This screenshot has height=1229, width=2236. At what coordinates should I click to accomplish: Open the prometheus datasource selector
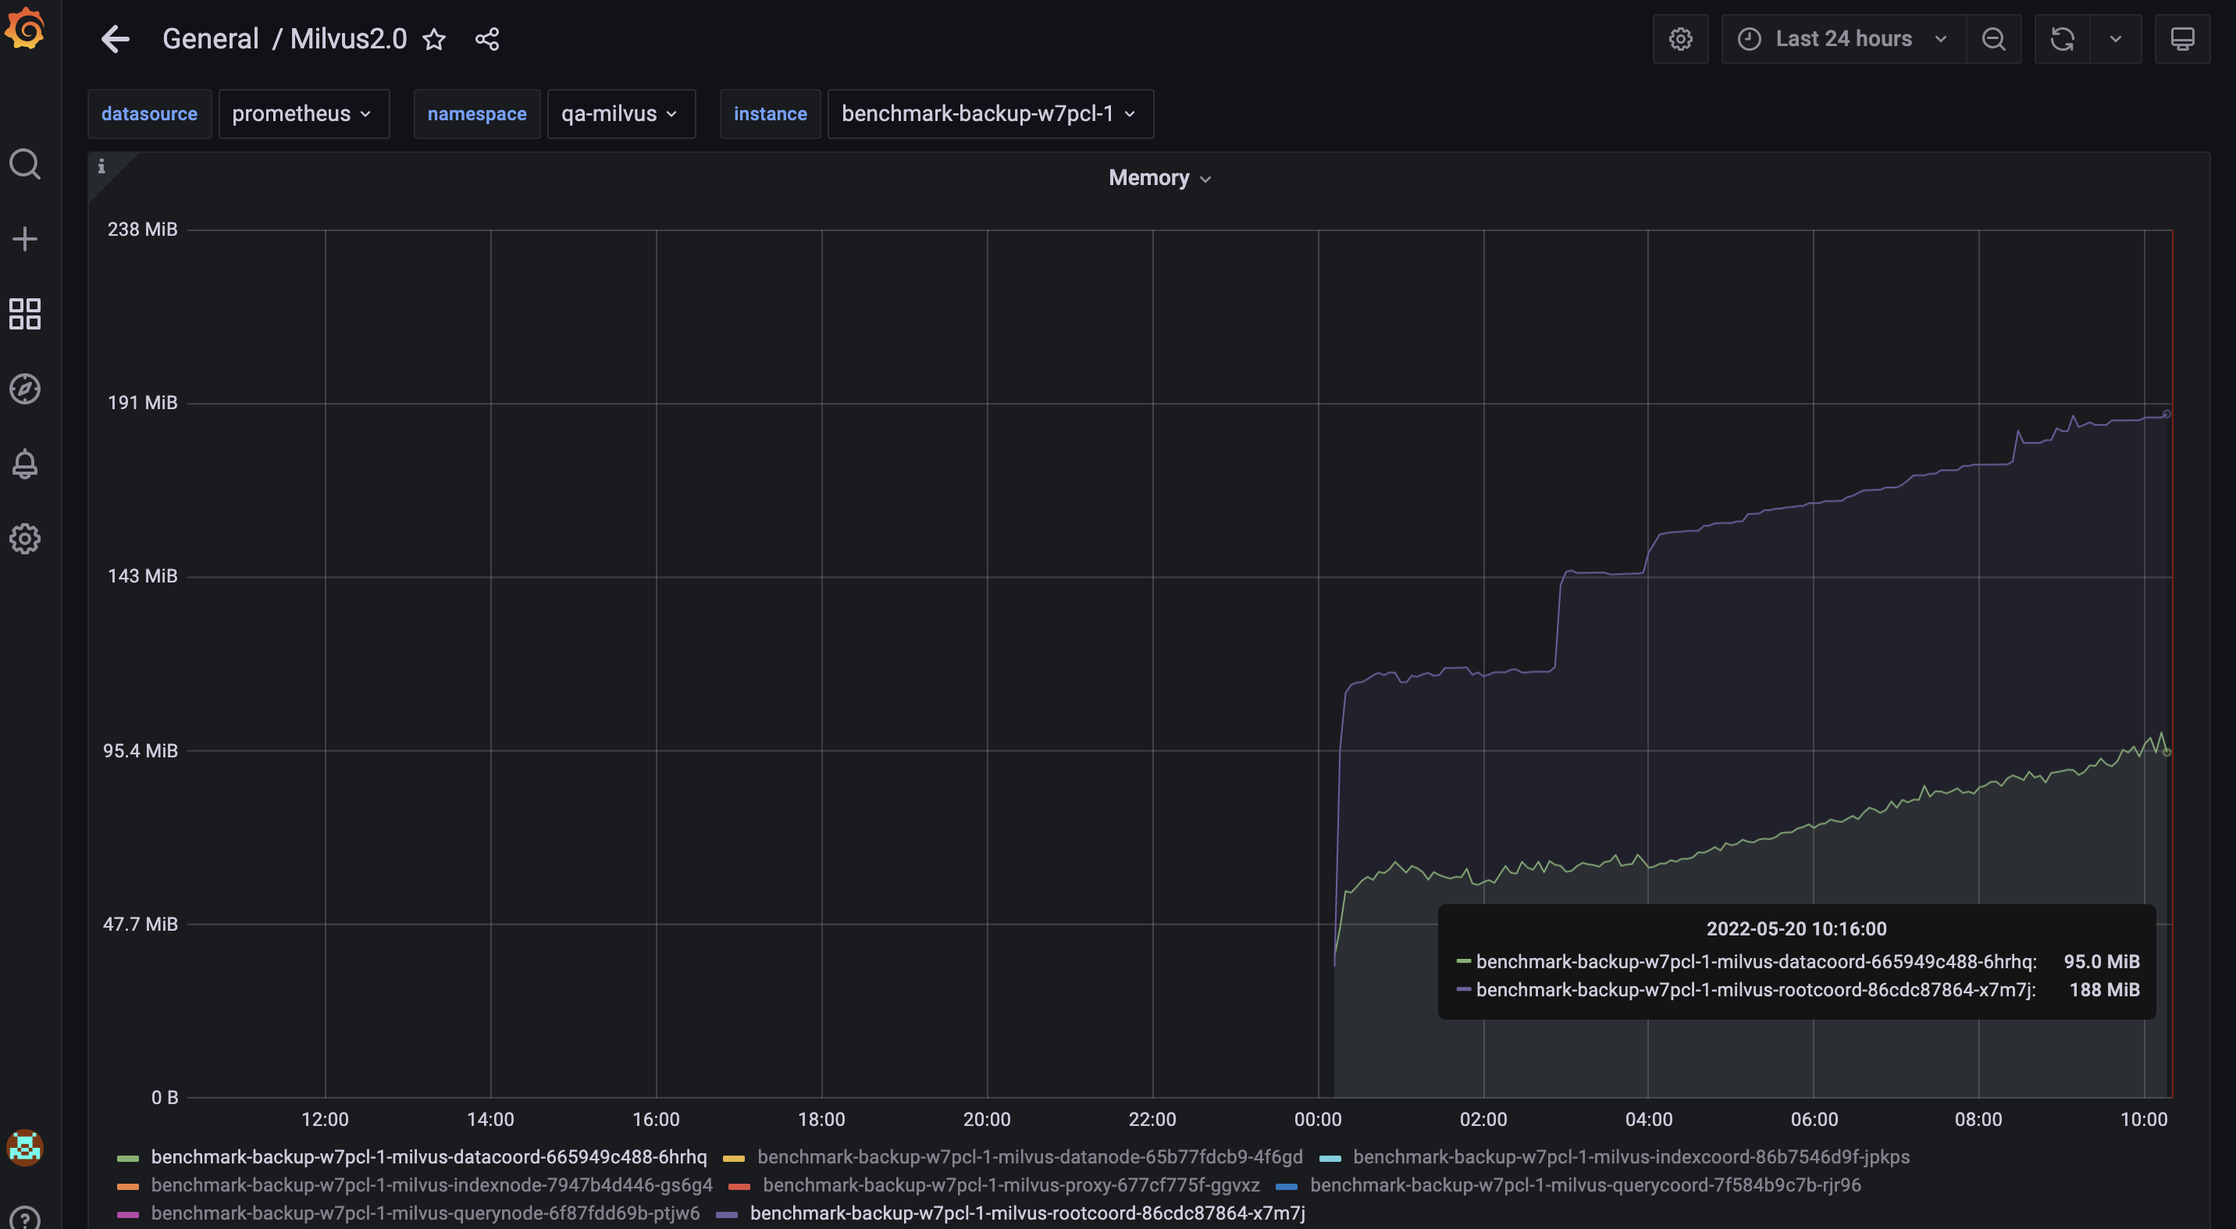pos(304,114)
